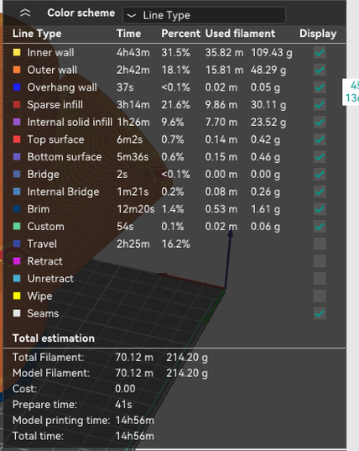Click the Used filament column header

[240, 34]
